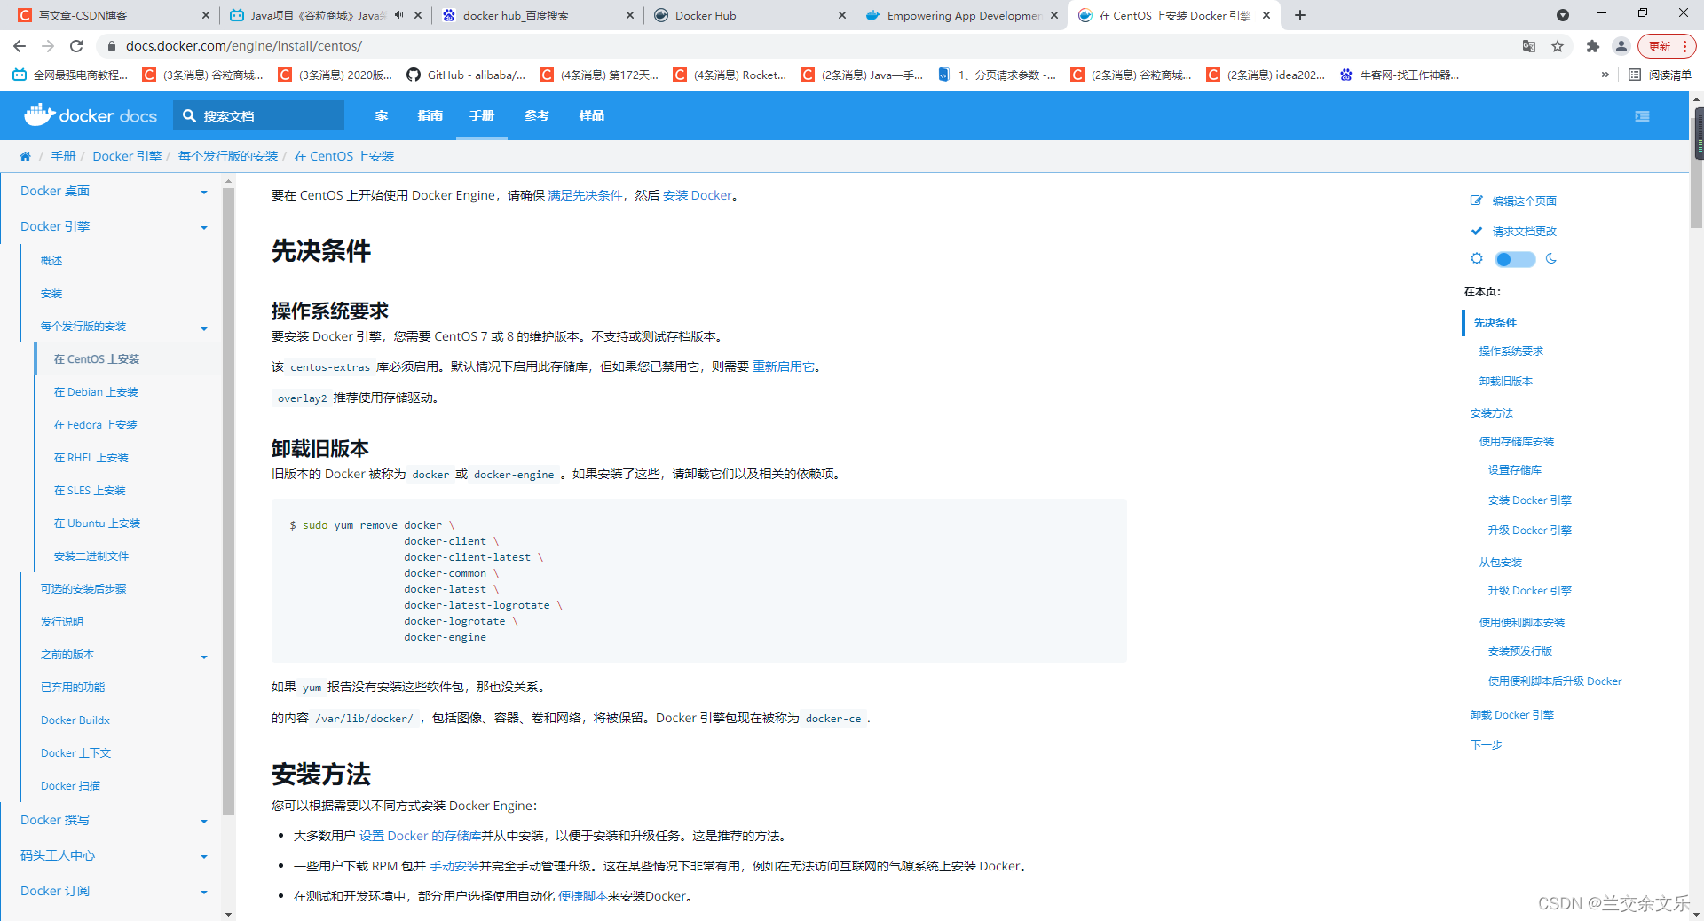Click the left sidebar scrollbar thumb

228,501
